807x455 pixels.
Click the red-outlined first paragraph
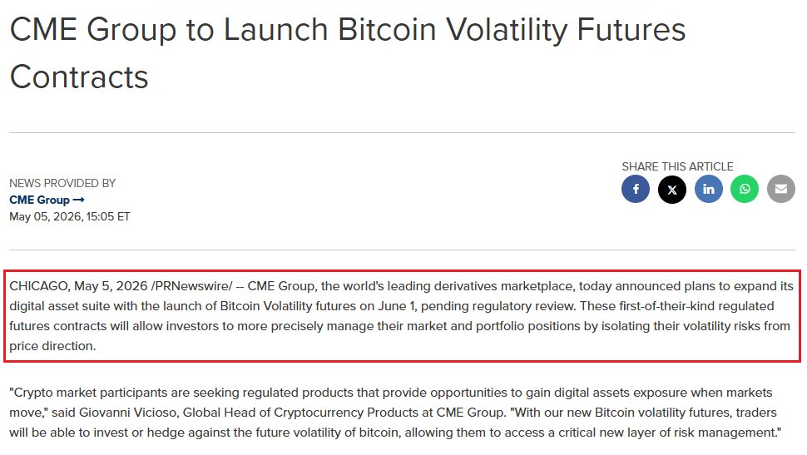click(402, 316)
